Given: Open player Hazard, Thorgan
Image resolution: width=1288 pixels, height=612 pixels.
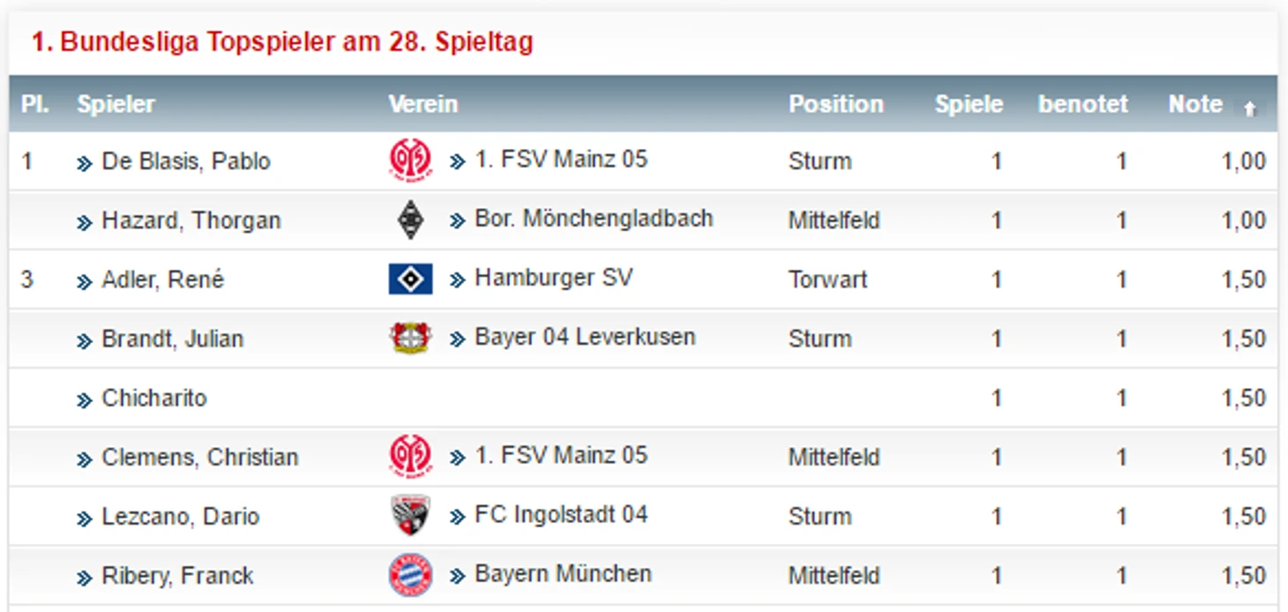Looking at the screenshot, I should coord(191,220).
